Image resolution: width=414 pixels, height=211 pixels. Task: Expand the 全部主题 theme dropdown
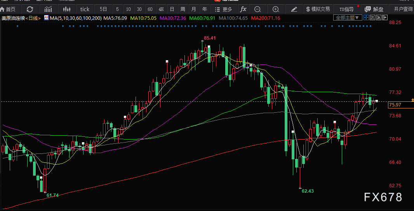[x=347, y=18]
